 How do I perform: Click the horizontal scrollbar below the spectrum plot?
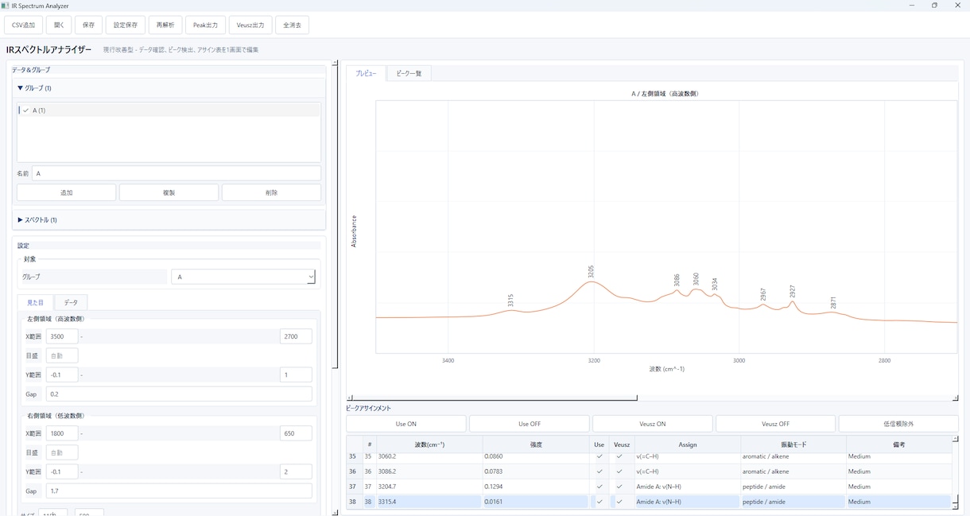tap(653, 398)
